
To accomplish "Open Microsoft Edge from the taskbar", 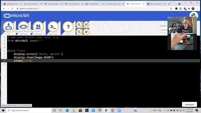I will [x=67, y=110].
